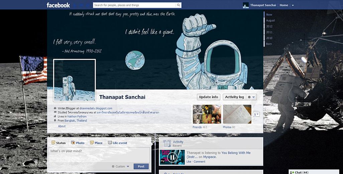Click the Thanapat Sanchai profile name heading
Viewport: 343px width, 174px height.
[122, 97]
